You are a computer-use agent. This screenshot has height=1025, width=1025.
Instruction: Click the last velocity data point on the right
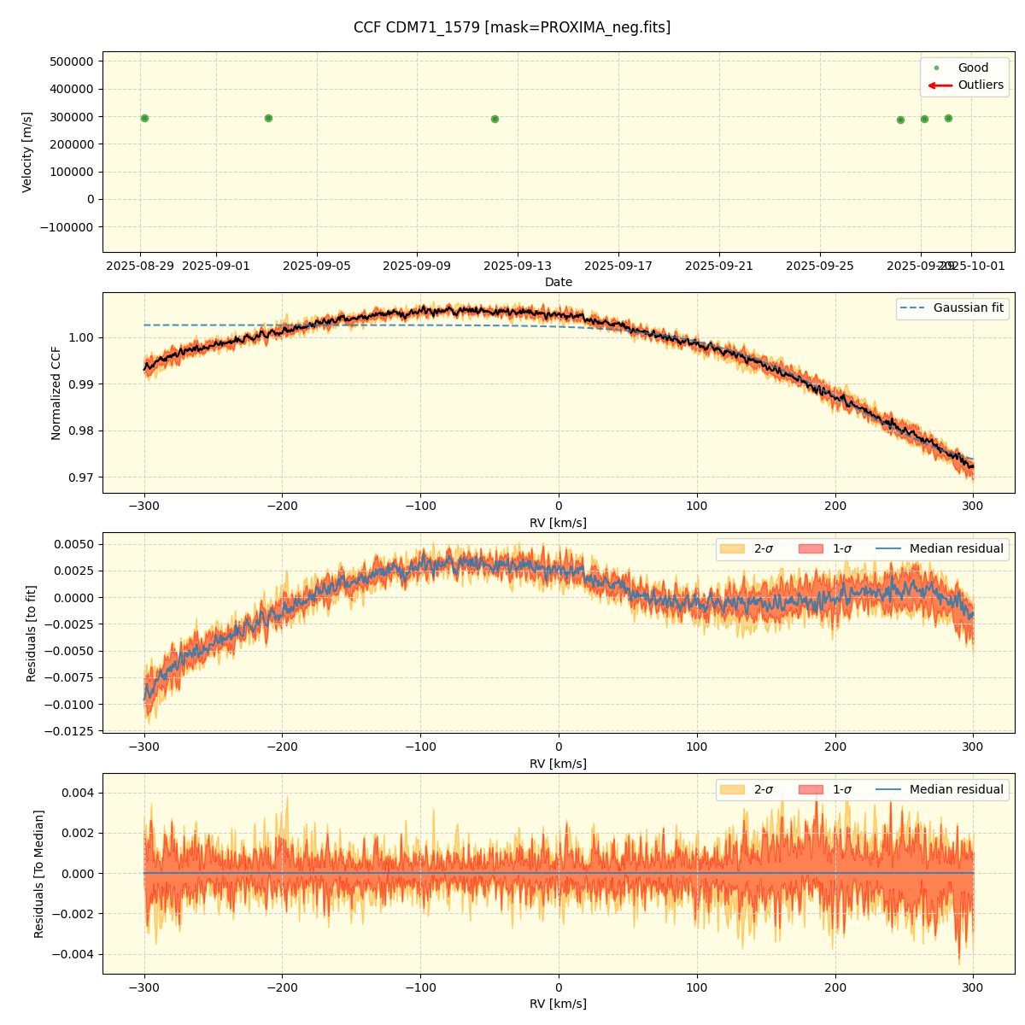pos(948,119)
